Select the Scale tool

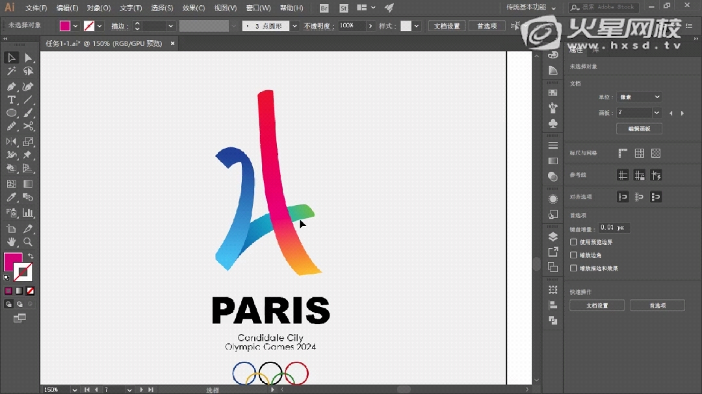[28, 142]
